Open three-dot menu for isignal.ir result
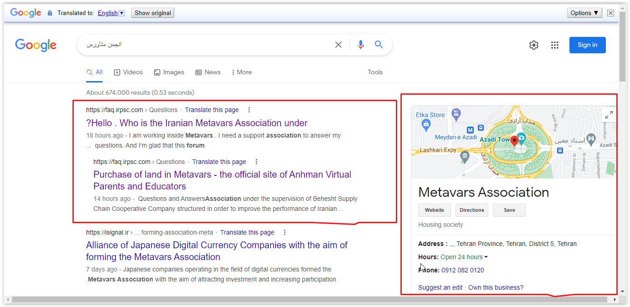The image size is (630, 307). (x=285, y=232)
